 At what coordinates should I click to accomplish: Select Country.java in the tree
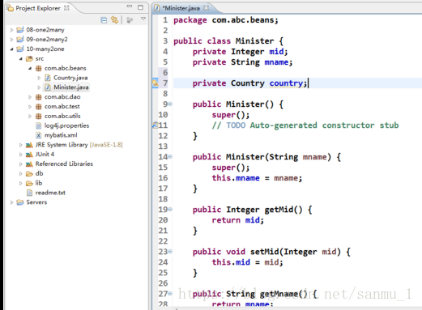[70, 78]
